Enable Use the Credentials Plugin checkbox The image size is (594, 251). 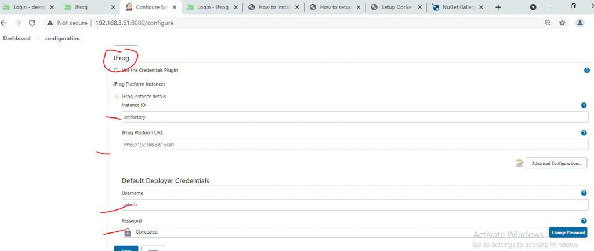(x=117, y=70)
